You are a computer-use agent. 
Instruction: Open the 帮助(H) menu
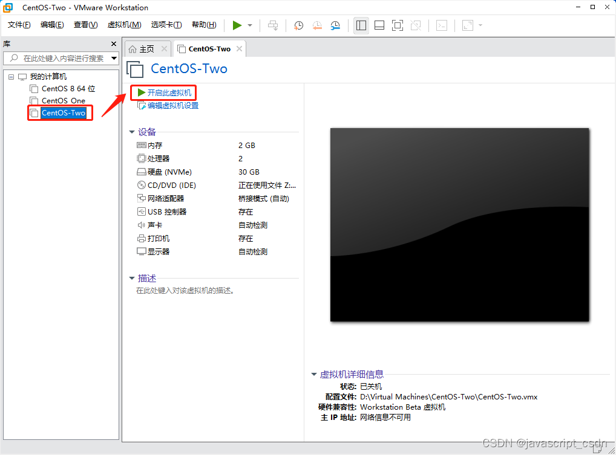[204, 25]
